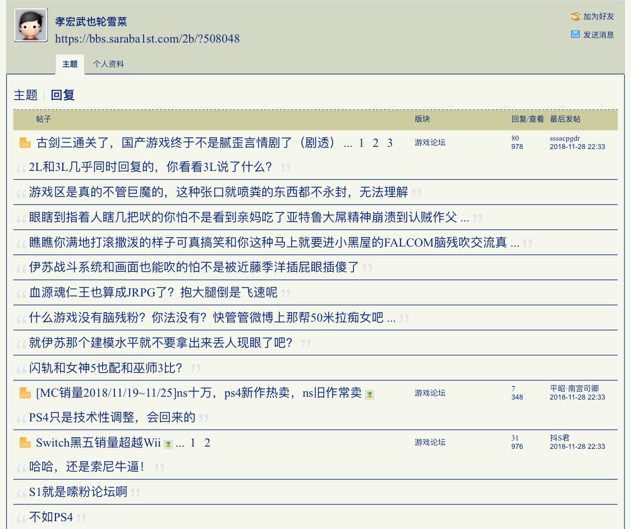This screenshot has height=529, width=631.
Task: Open reply 哈哈，还是索尼牛逼！
Action: click(86, 467)
